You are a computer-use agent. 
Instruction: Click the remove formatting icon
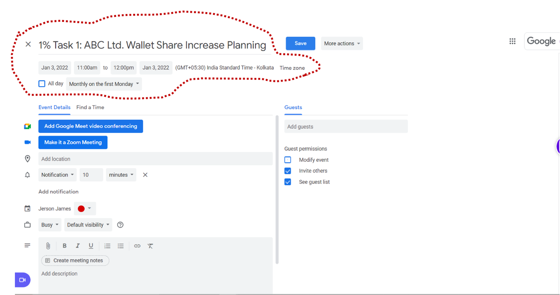pyautogui.click(x=150, y=246)
